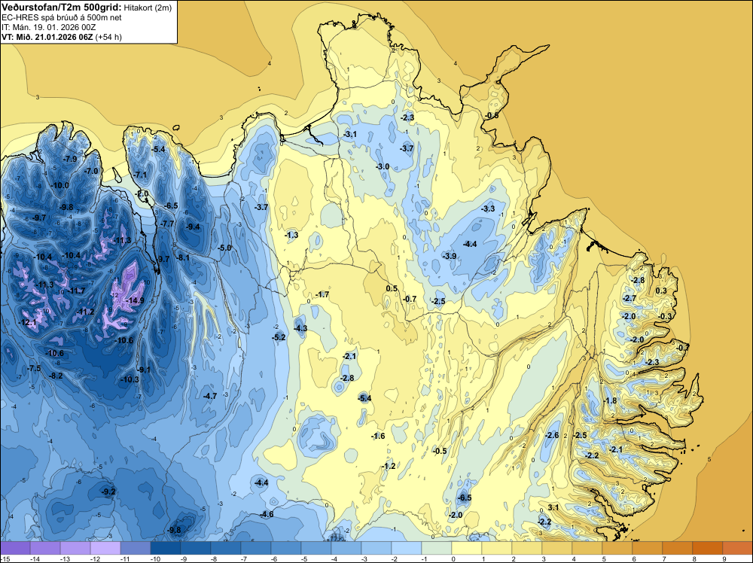
Task: Click the -10.3 temperature label
Action: [x=130, y=379]
